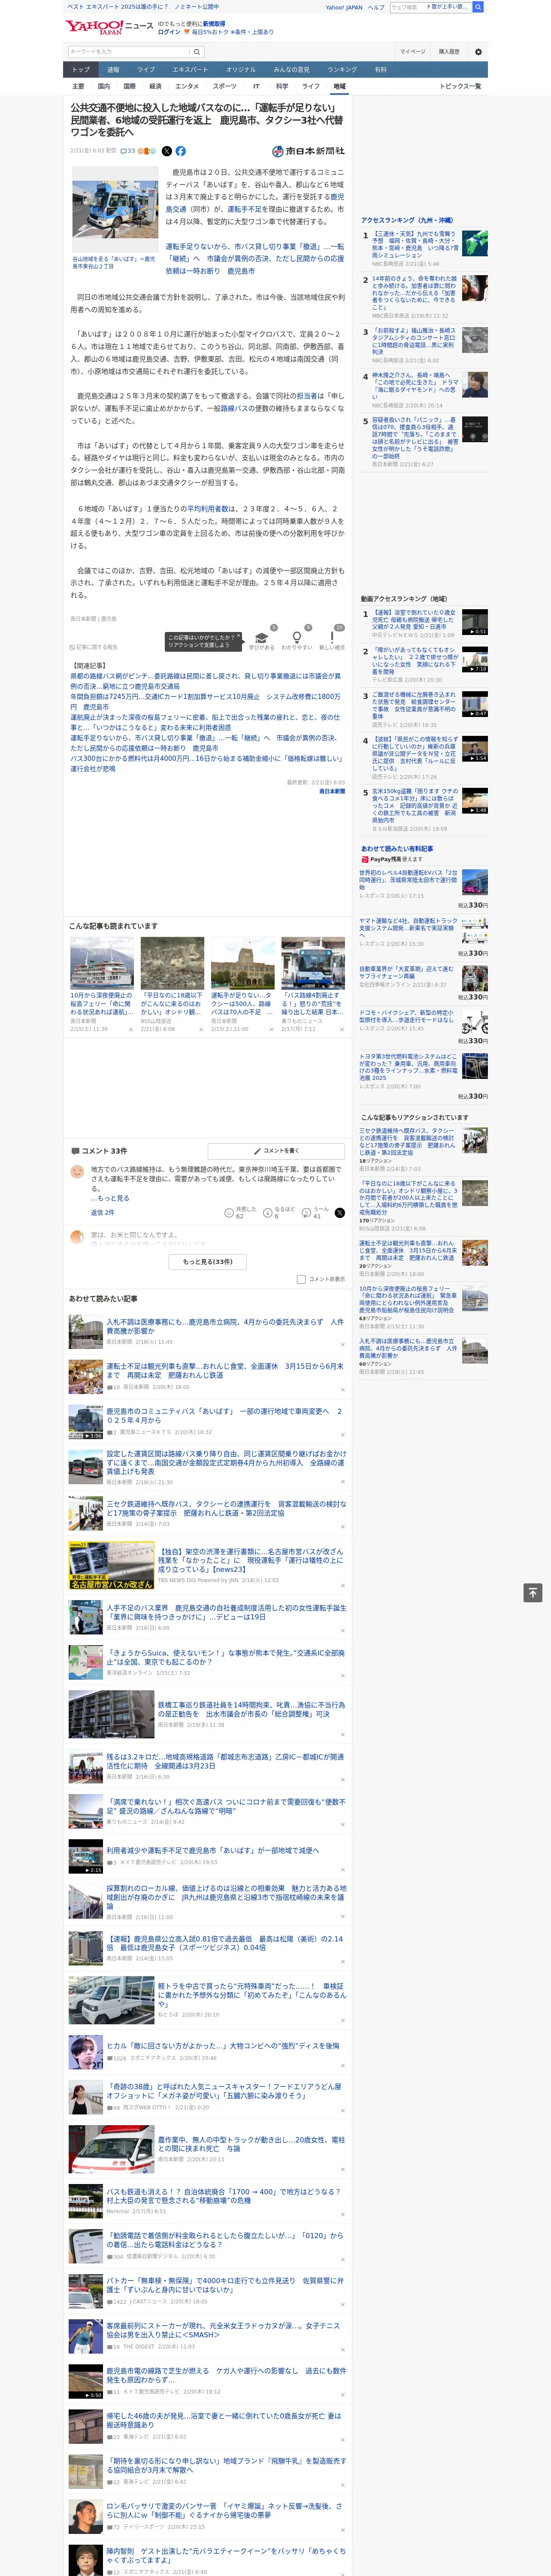Open 南日本新聞社 publisher logo
Image resolution: width=551 pixels, height=2576 pixels.
308,151
